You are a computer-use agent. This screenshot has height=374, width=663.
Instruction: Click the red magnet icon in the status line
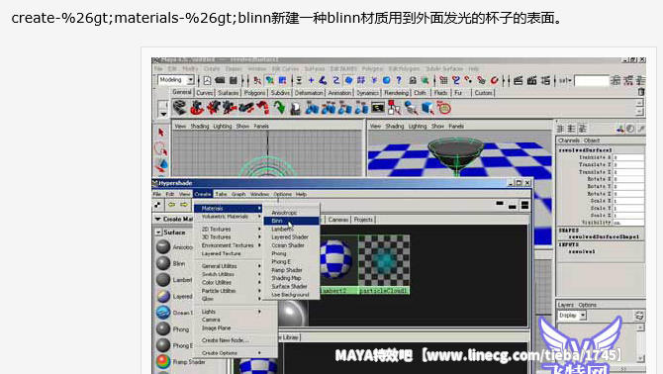tap(494, 80)
